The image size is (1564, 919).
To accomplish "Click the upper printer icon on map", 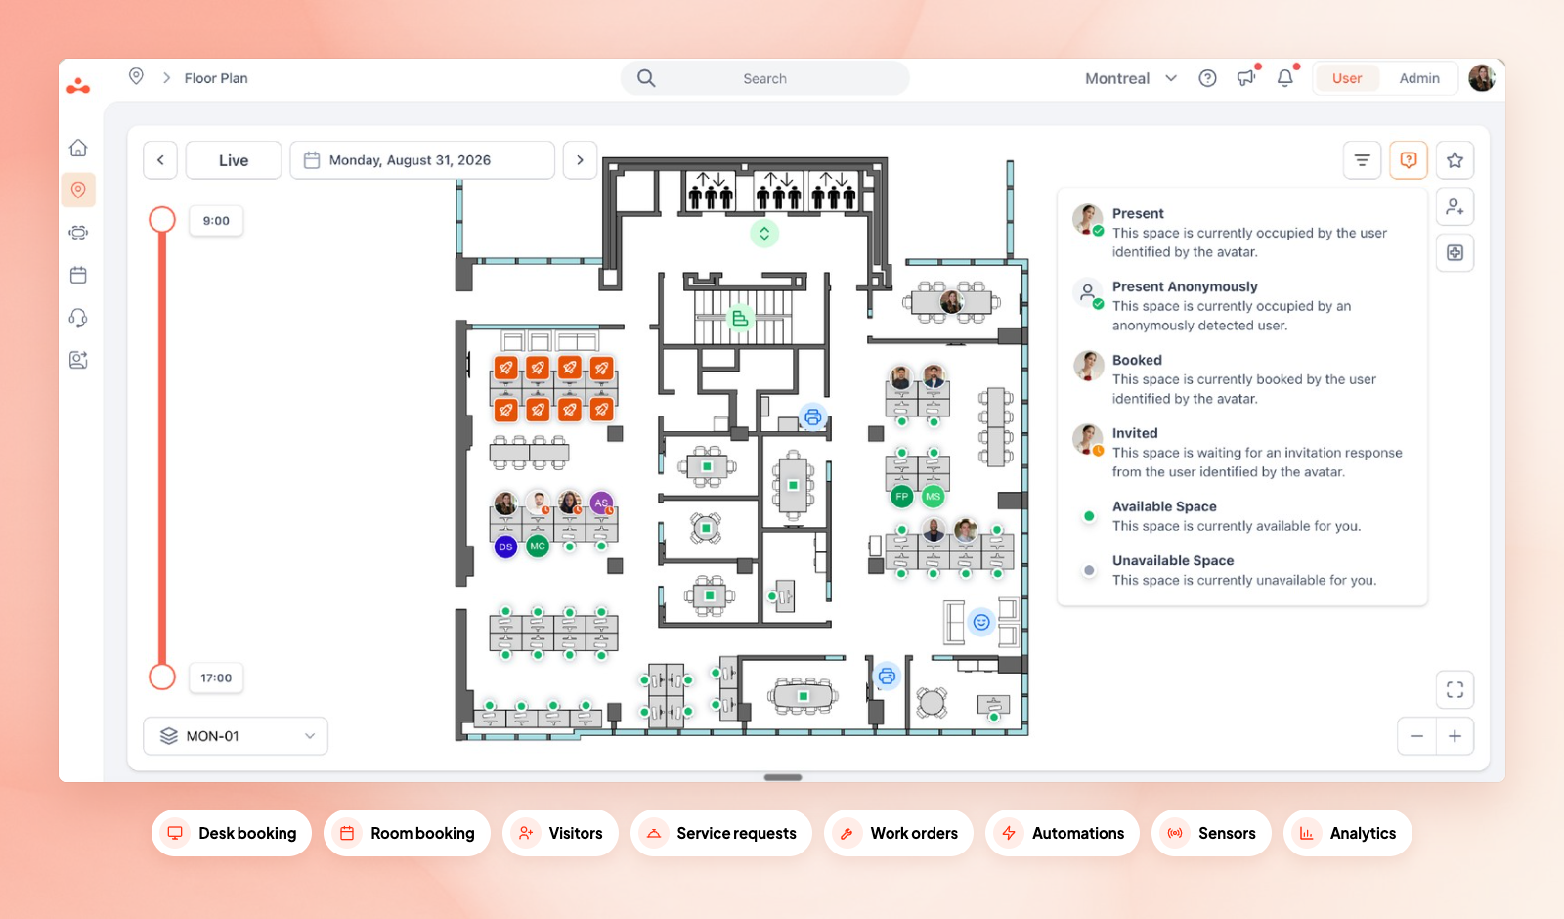I will coord(812,417).
